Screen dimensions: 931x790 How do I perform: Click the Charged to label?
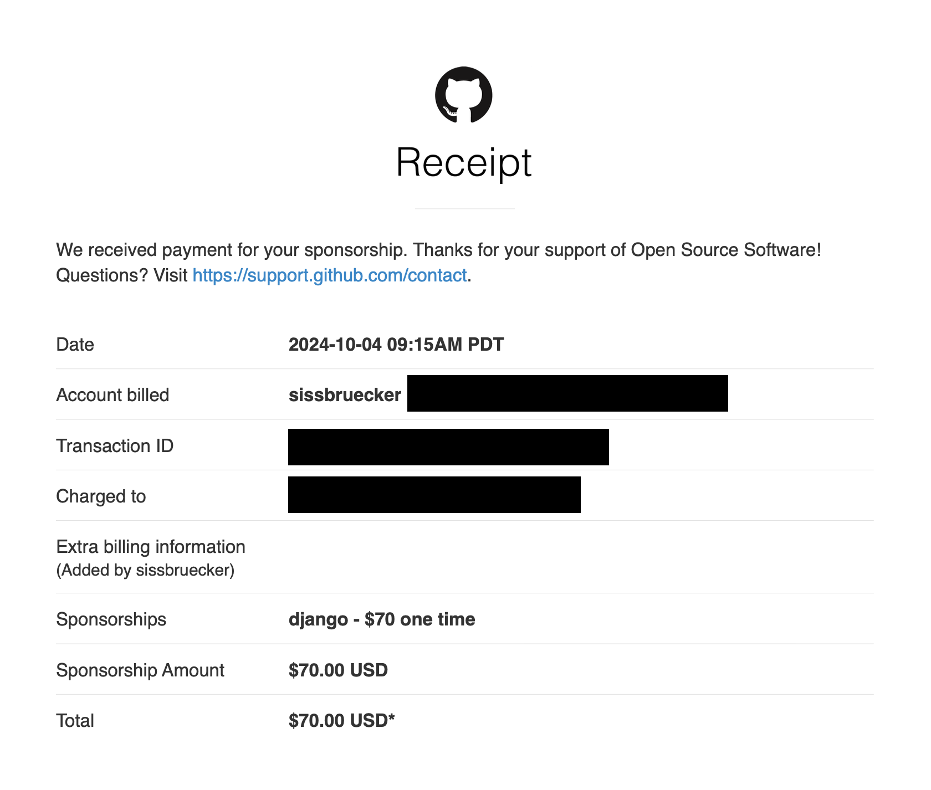coord(101,496)
